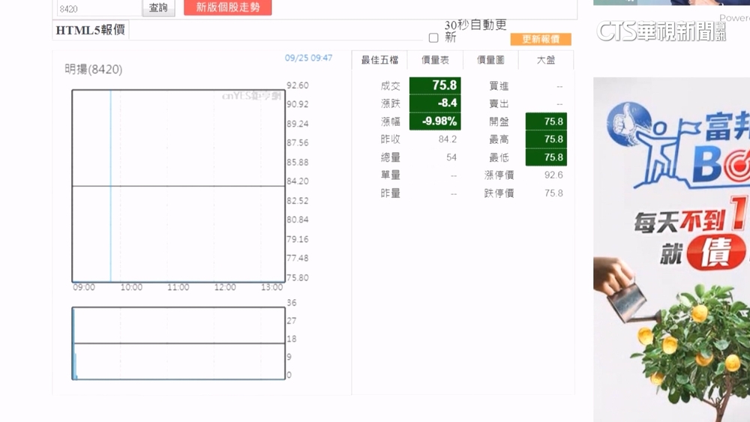Click the 明揚(8420) stock title

tap(94, 70)
